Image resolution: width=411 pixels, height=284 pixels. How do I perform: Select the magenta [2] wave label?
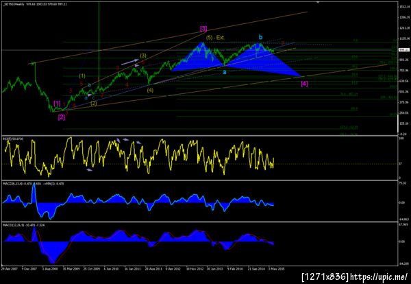coord(62,117)
